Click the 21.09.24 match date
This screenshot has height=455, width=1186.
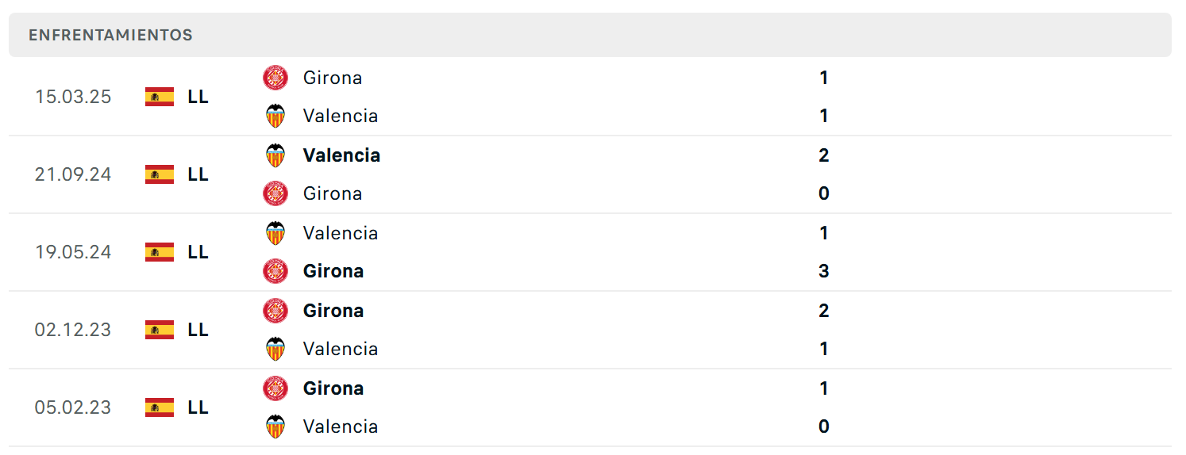(x=73, y=174)
